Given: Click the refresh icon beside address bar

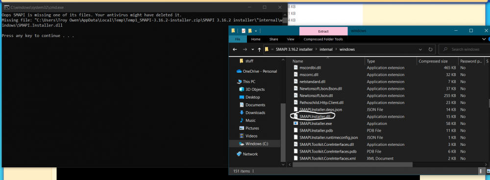Looking at the screenshot, I should point(430,49).
